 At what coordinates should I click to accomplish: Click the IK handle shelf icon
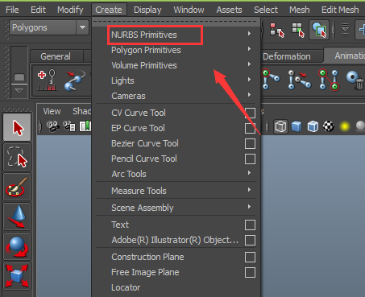(x=299, y=80)
